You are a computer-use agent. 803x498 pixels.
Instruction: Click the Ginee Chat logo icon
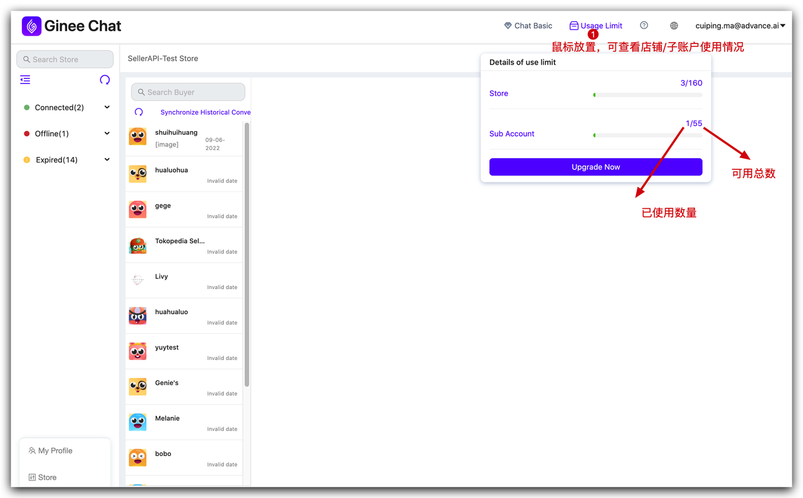coord(31,26)
